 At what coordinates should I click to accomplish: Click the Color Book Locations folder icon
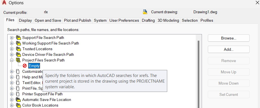[18, 105]
